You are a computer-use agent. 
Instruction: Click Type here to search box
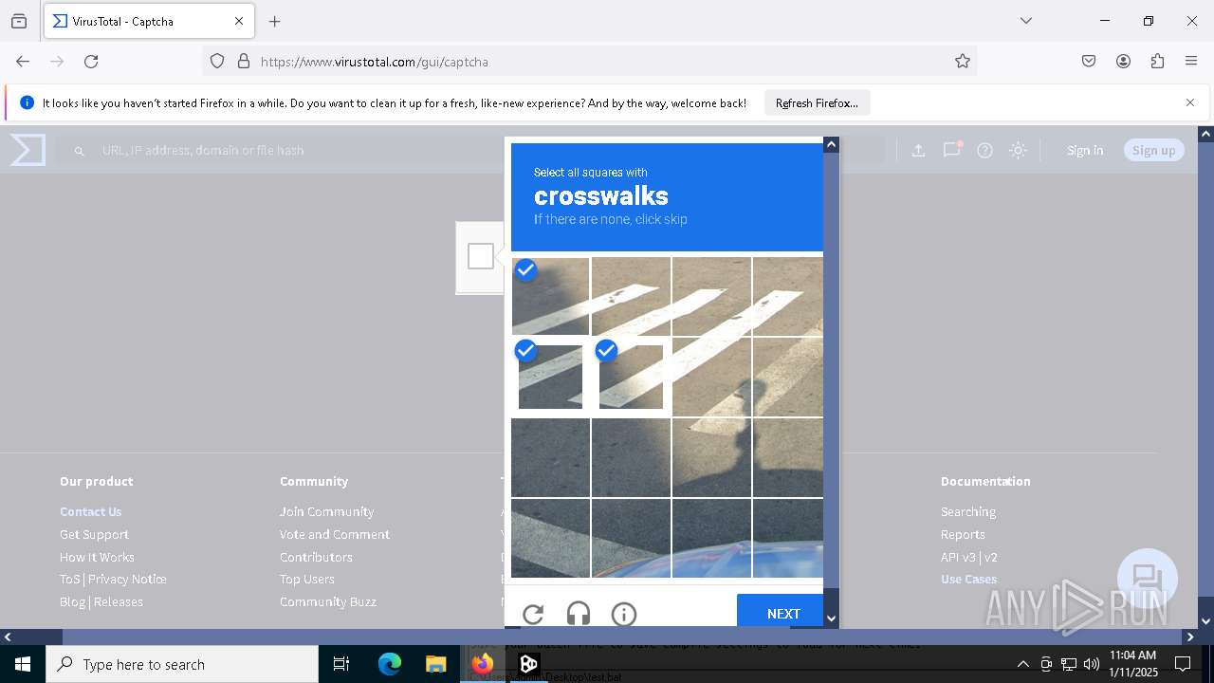click(182, 664)
